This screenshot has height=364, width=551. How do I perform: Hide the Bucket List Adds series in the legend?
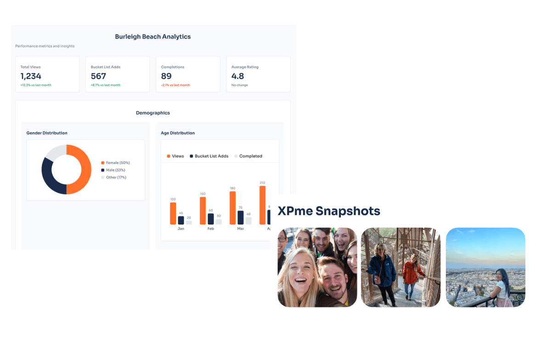point(209,157)
